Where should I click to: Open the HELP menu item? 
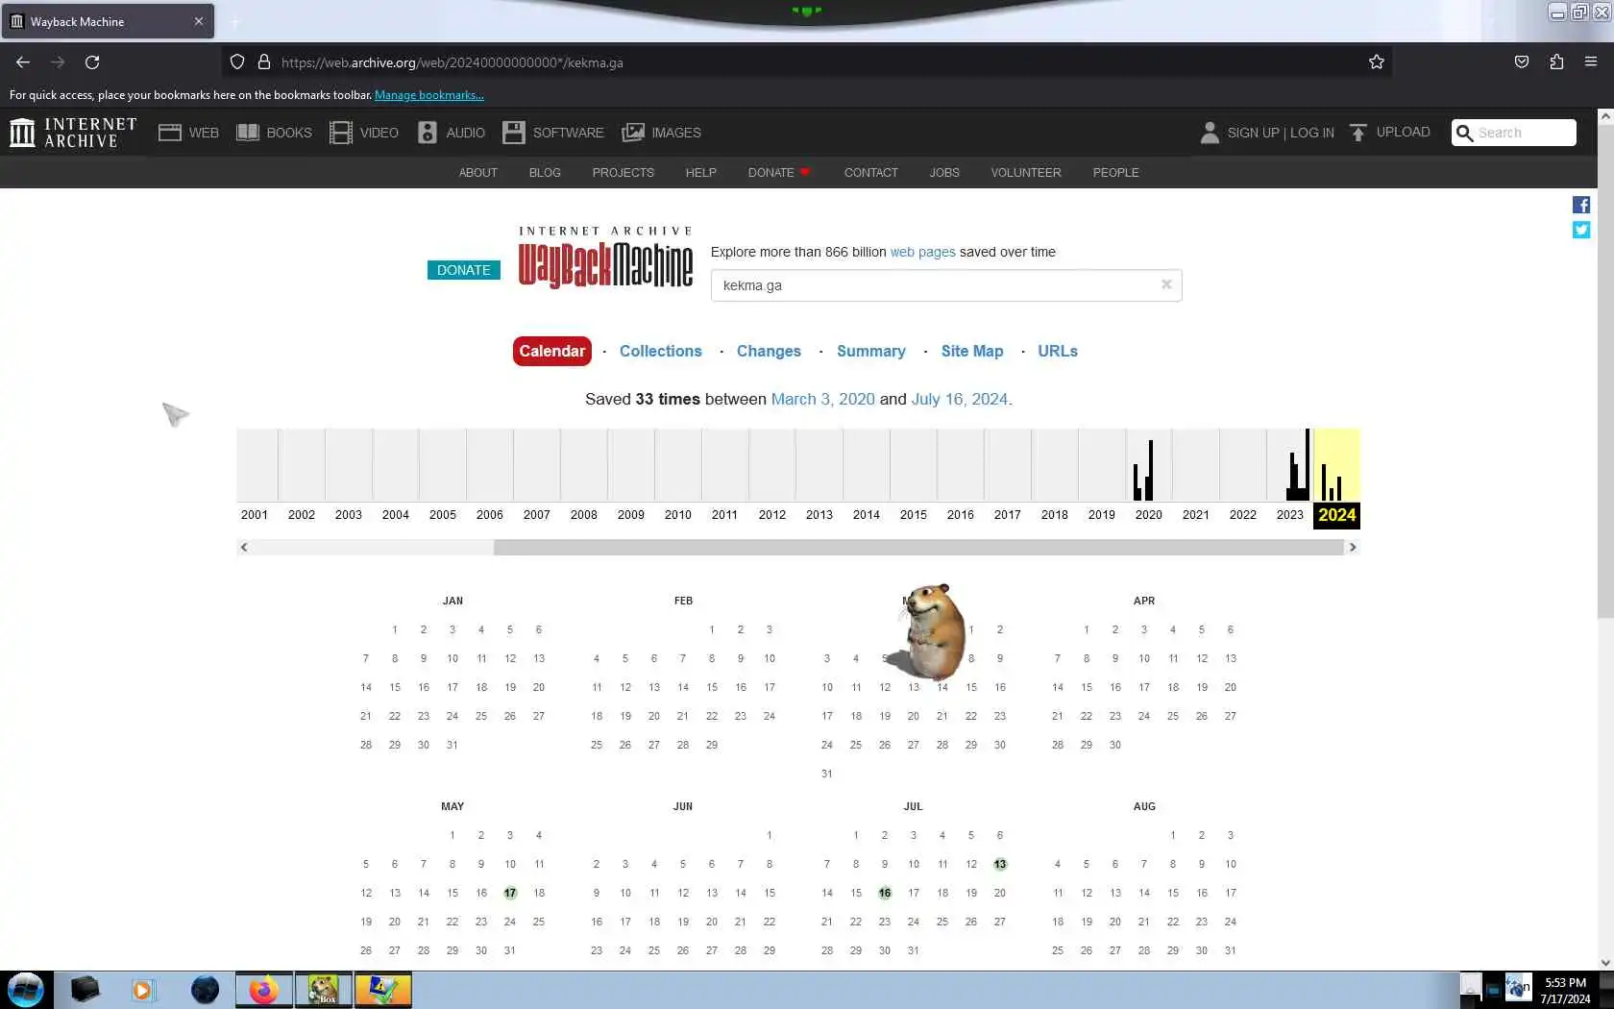700,173
